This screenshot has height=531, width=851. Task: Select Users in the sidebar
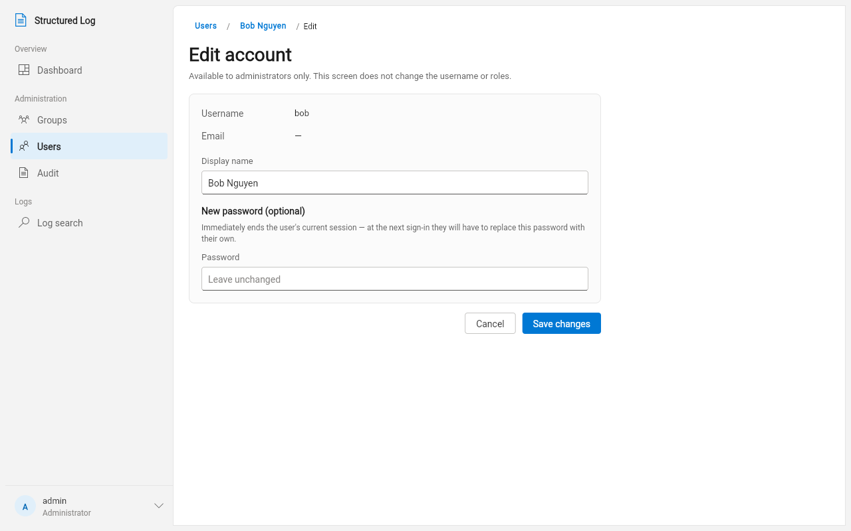pyautogui.click(x=89, y=146)
